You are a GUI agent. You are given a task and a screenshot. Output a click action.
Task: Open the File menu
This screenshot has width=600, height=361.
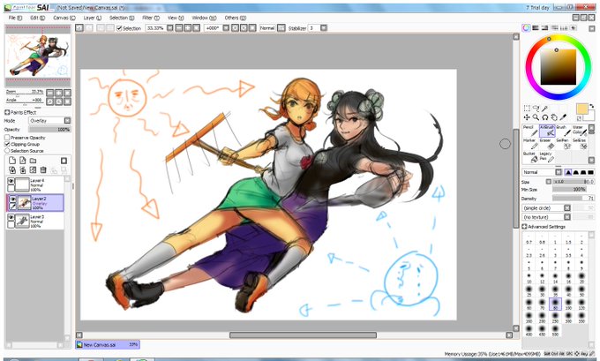coord(15,18)
